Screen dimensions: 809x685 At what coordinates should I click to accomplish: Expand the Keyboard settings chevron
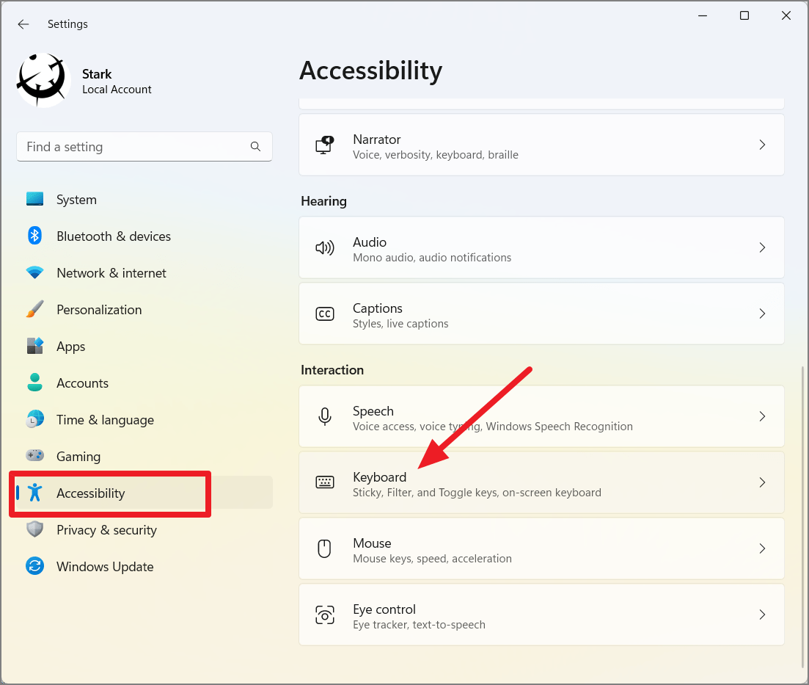coord(762,482)
